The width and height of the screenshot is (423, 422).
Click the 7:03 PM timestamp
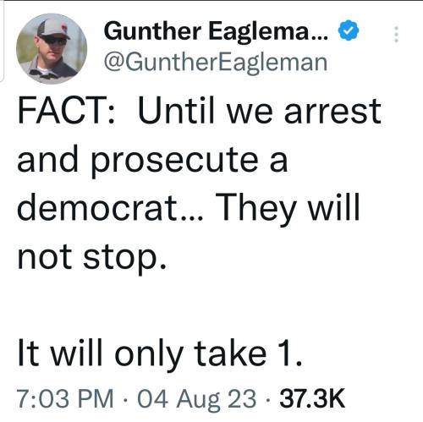pyautogui.click(x=65, y=398)
